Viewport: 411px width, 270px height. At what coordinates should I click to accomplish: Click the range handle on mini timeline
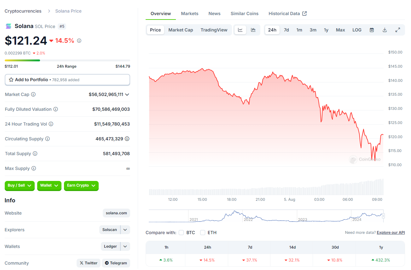click(383, 216)
